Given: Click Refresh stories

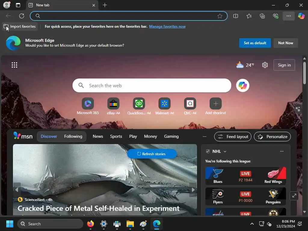Looking at the screenshot, I should [x=152, y=154].
